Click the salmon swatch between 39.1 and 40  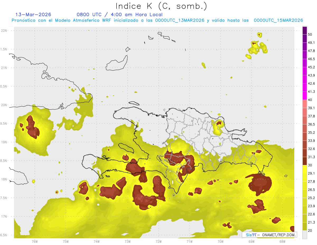pos(305,104)
